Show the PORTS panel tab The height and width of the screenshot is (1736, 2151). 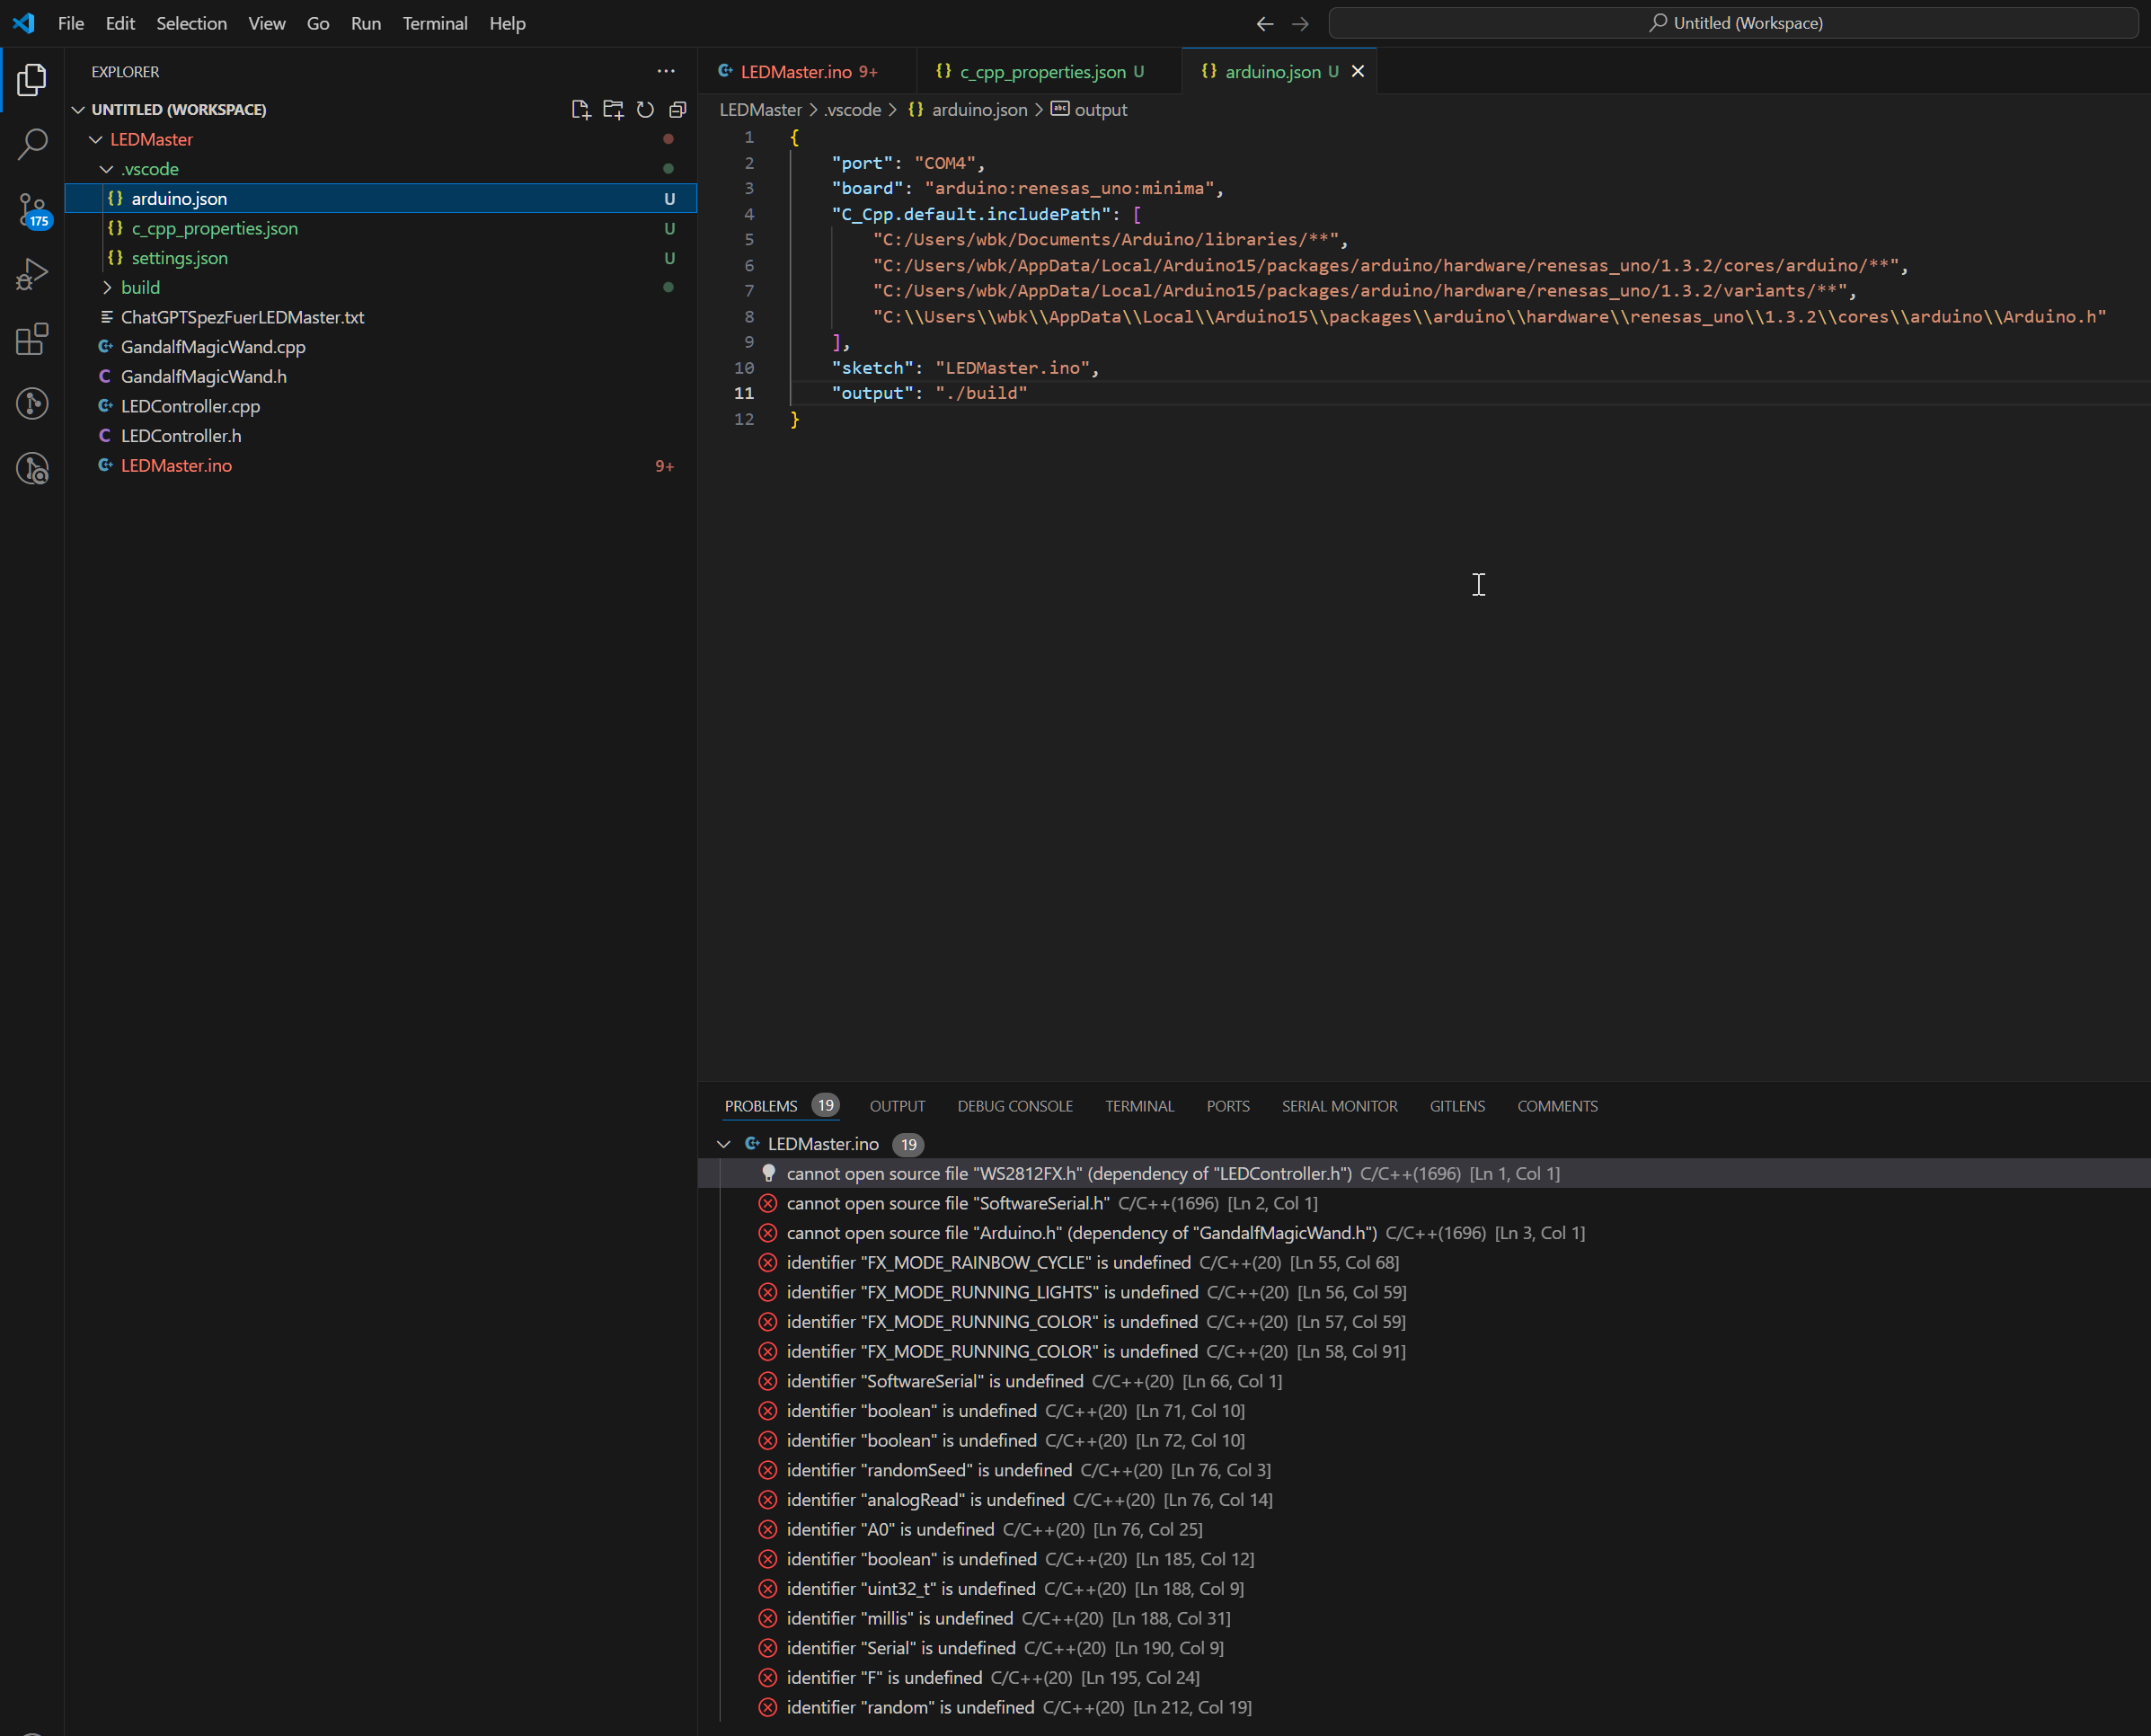coord(1228,1106)
